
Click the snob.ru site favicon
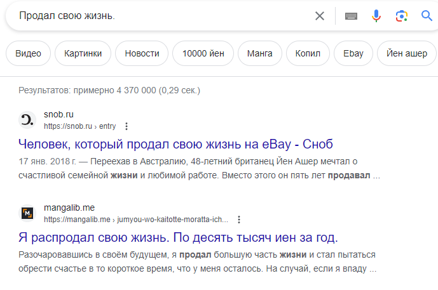pyautogui.click(x=27, y=120)
